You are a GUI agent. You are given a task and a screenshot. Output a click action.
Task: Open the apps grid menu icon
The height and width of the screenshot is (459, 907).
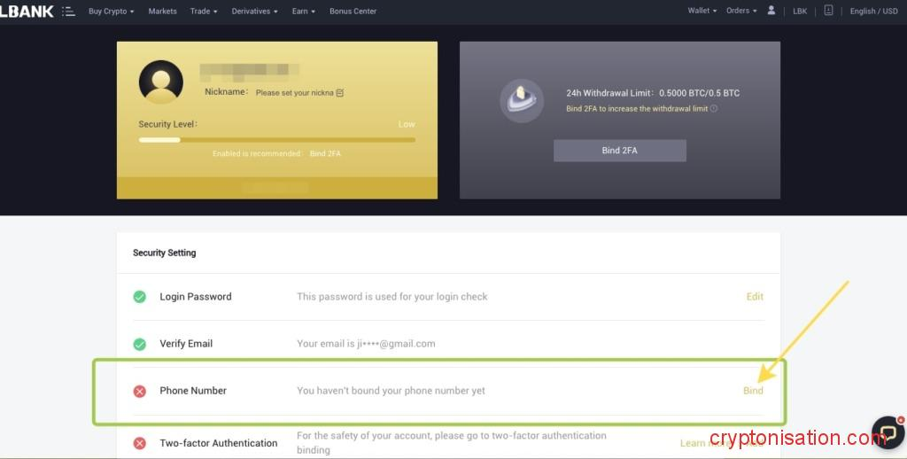tap(69, 12)
